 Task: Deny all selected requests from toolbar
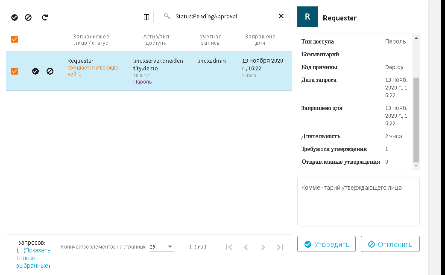(28, 17)
